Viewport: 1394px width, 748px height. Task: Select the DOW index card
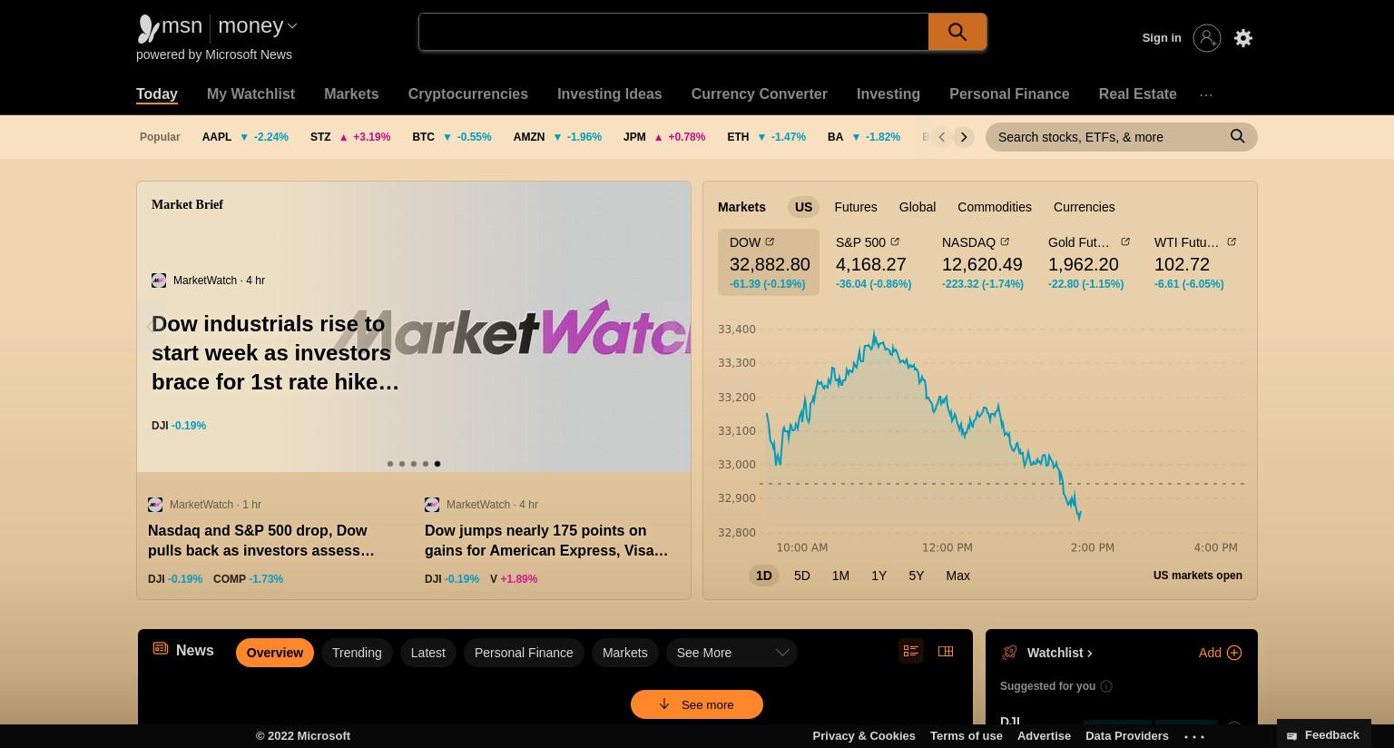coord(769,262)
